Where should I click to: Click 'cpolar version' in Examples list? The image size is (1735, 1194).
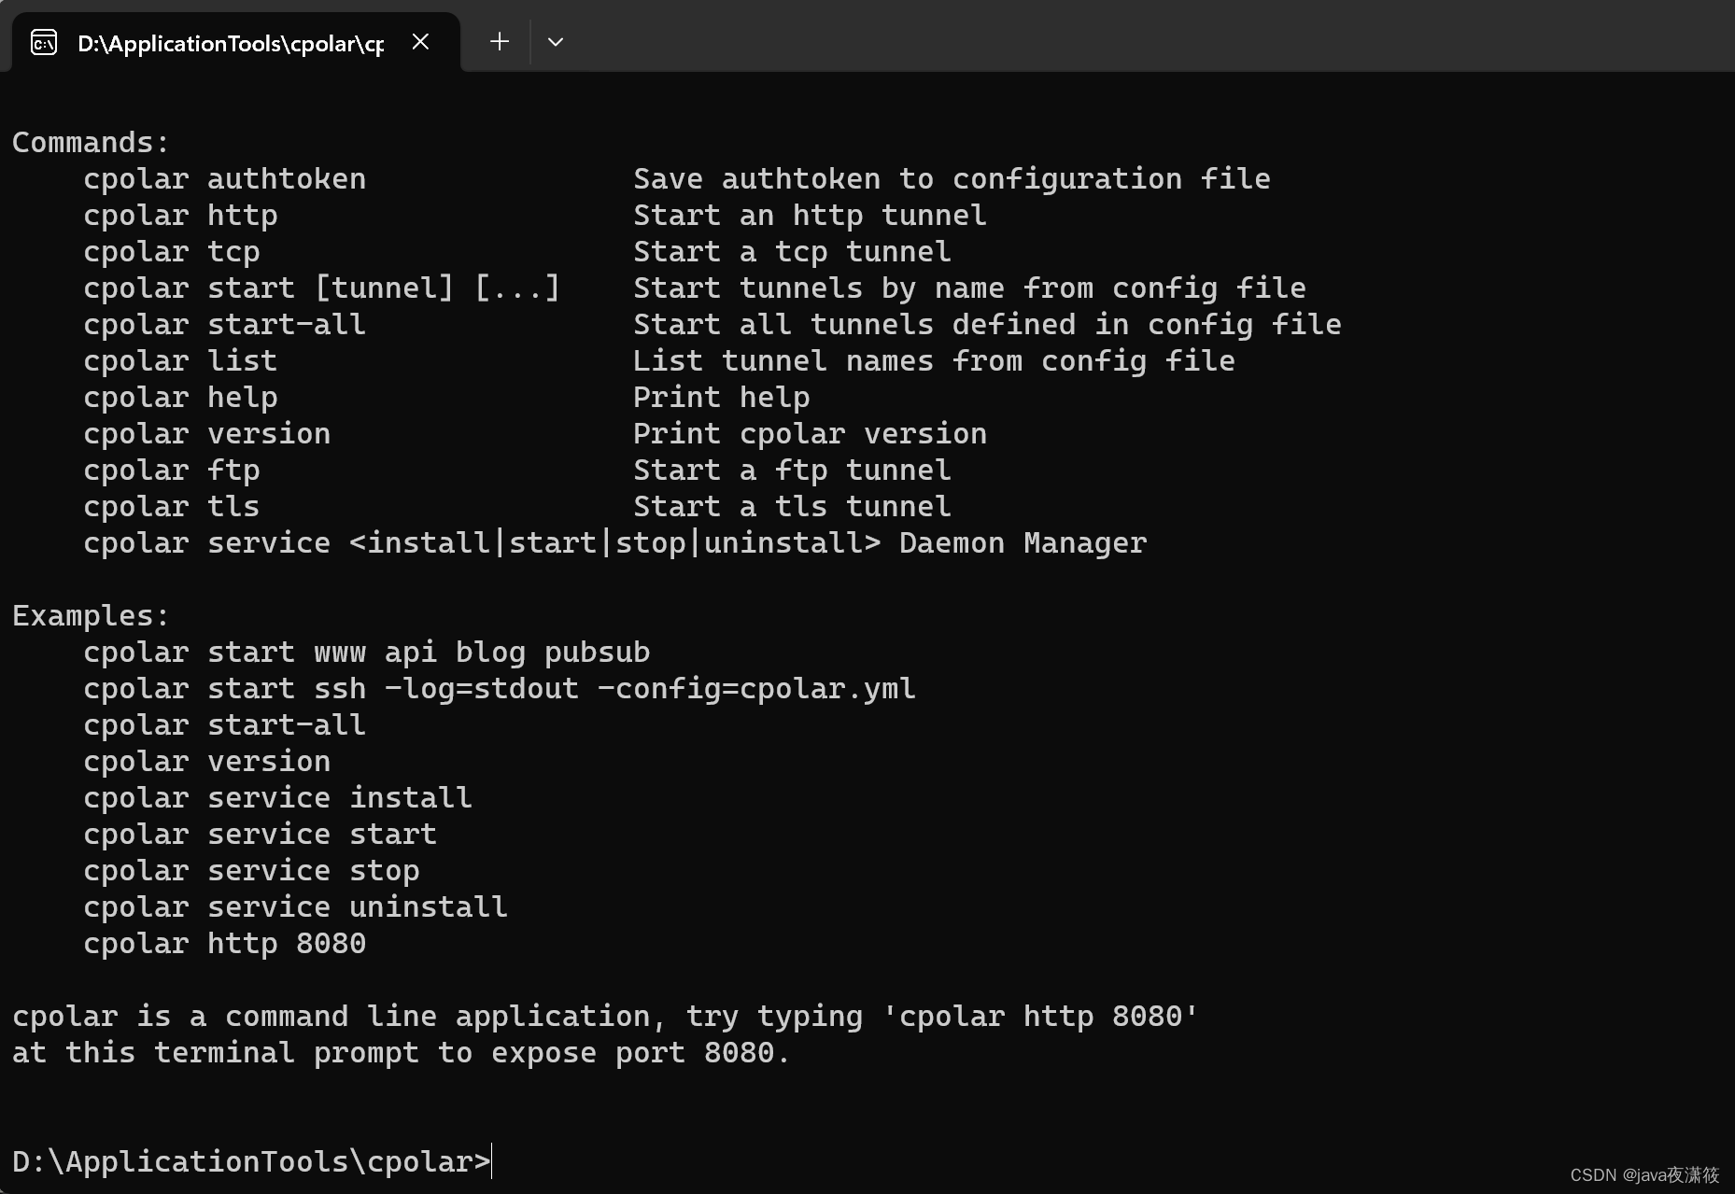click(x=206, y=762)
